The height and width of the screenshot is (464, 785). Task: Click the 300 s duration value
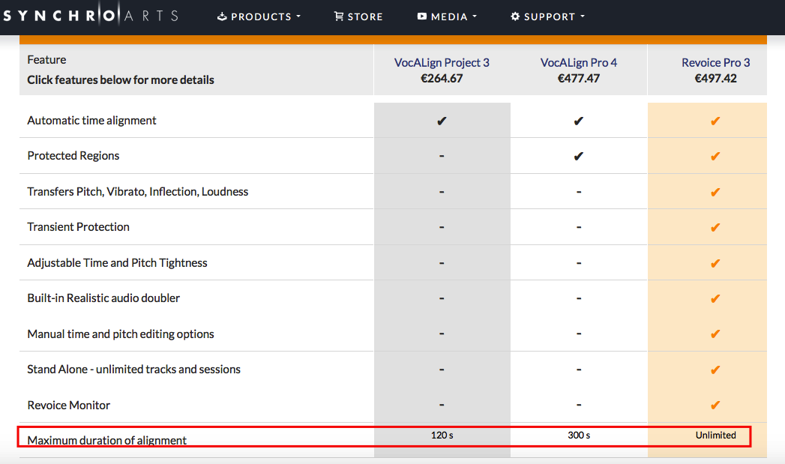coord(579,436)
